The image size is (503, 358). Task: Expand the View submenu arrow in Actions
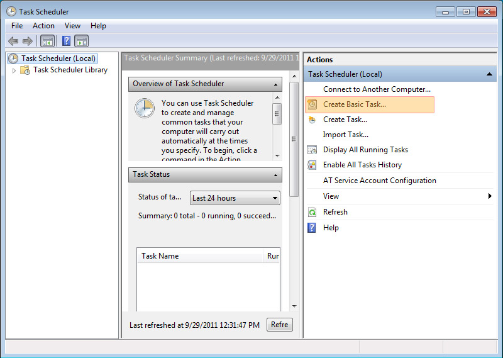490,196
